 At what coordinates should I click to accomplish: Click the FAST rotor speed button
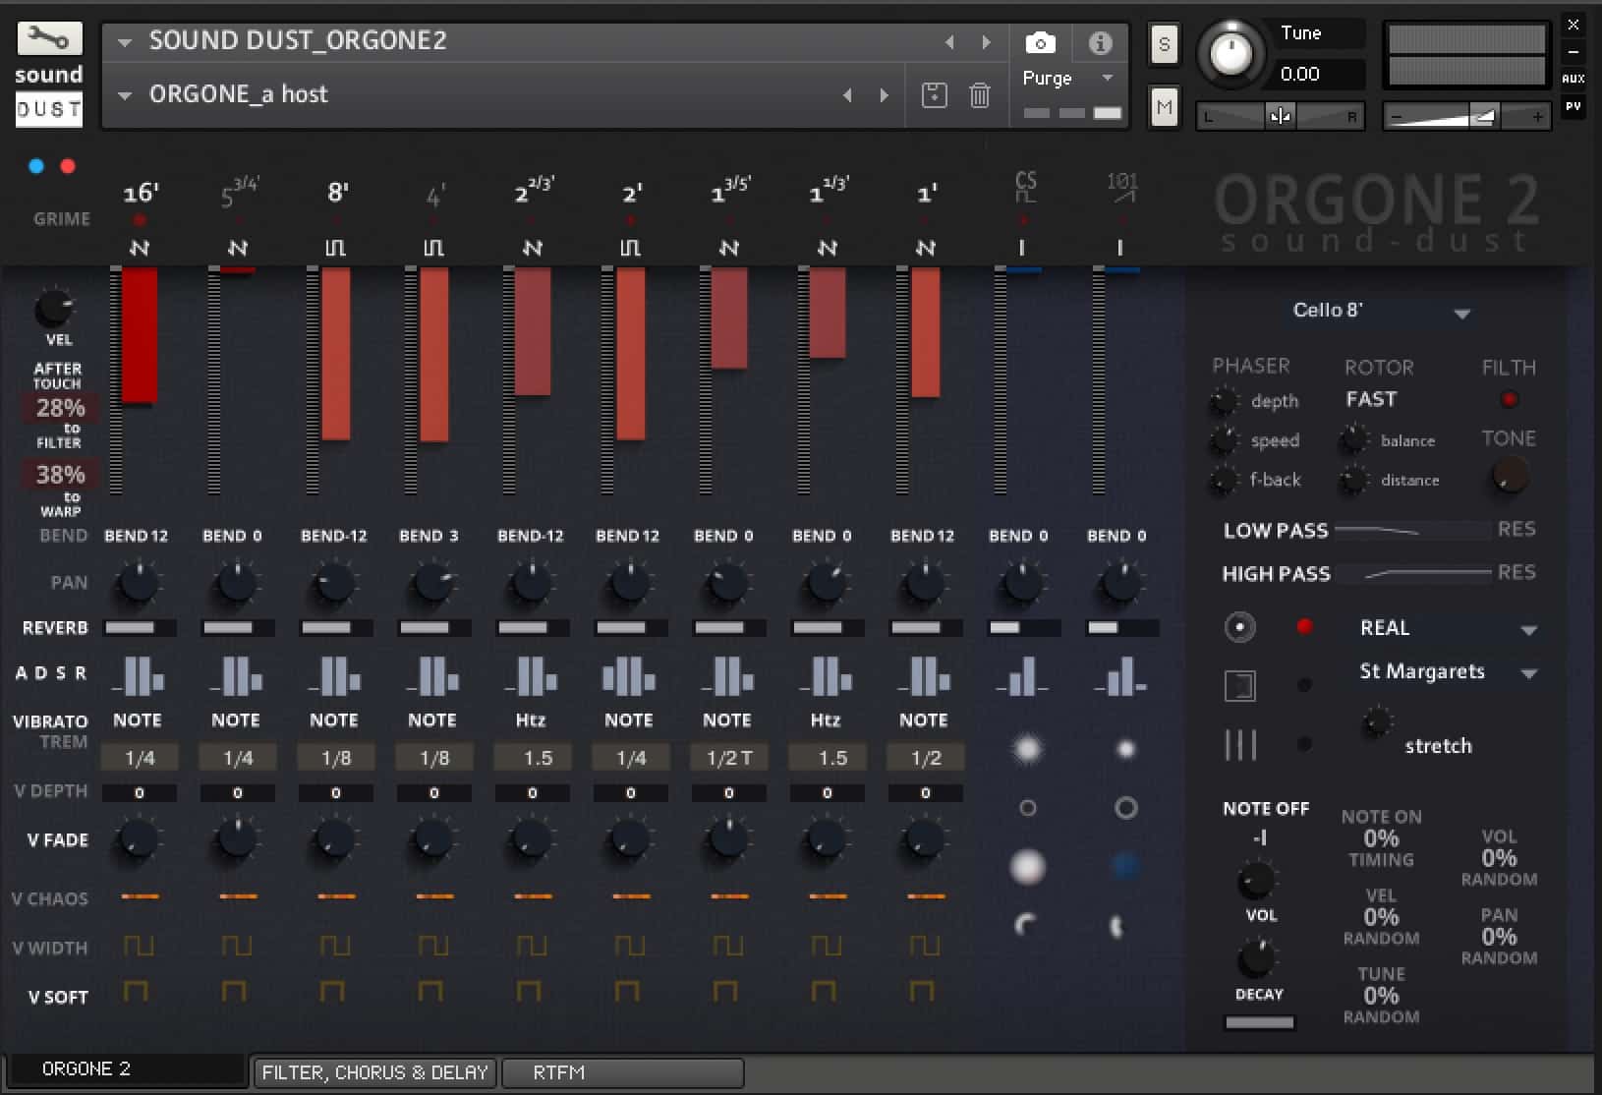(1371, 399)
